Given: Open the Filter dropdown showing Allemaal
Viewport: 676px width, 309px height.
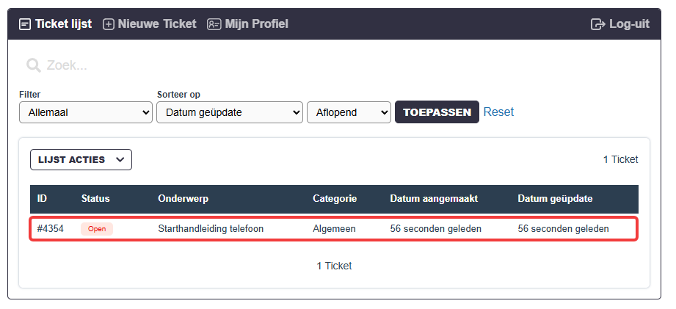Looking at the screenshot, I should [86, 112].
